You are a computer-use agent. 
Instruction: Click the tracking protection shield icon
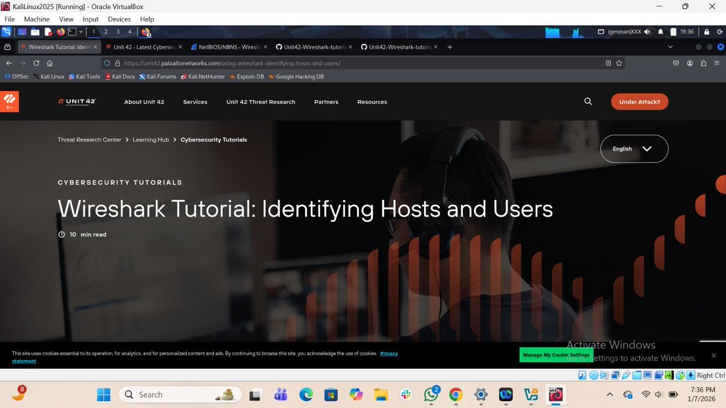pyautogui.click(x=107, y=63)
